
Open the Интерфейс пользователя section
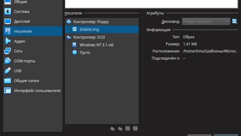coord(33,91)
